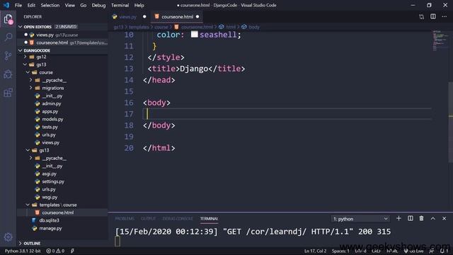Open the Selection menu

pyautogui.click(x=50, y=5)
